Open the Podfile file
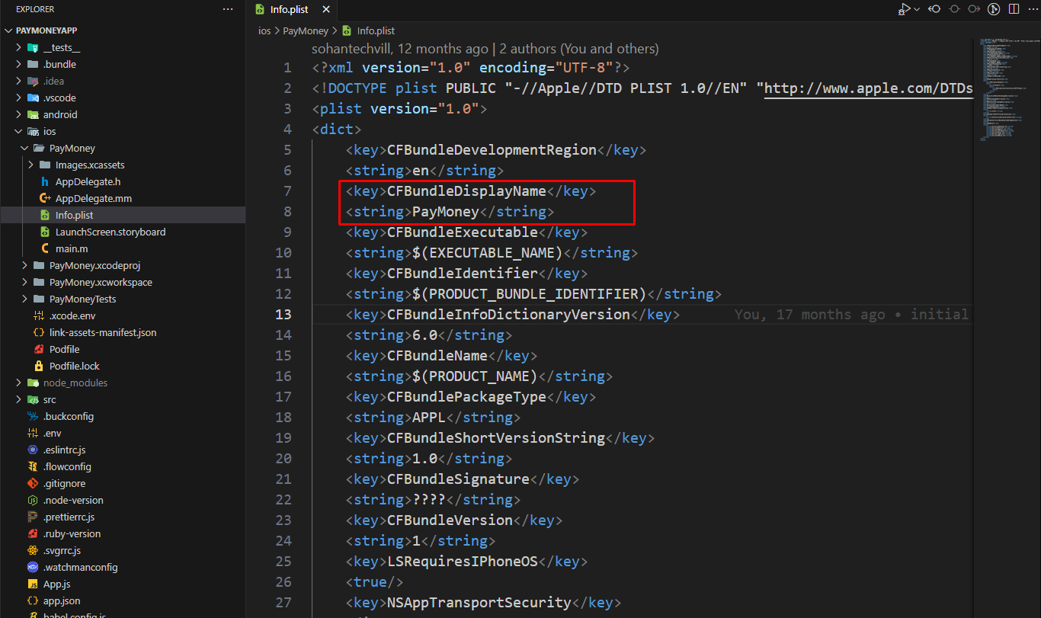1041x618 pixels. click(x=64, y=349)
